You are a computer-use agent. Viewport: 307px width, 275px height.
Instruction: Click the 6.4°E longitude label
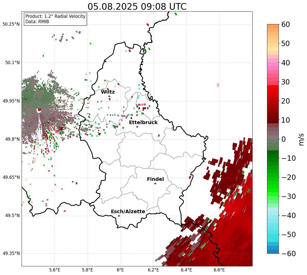click(x=186, y=270)
